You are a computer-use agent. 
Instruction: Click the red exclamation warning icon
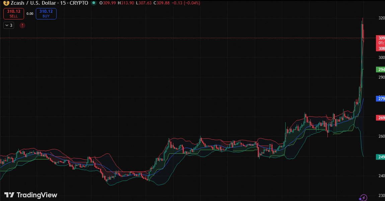22,25
